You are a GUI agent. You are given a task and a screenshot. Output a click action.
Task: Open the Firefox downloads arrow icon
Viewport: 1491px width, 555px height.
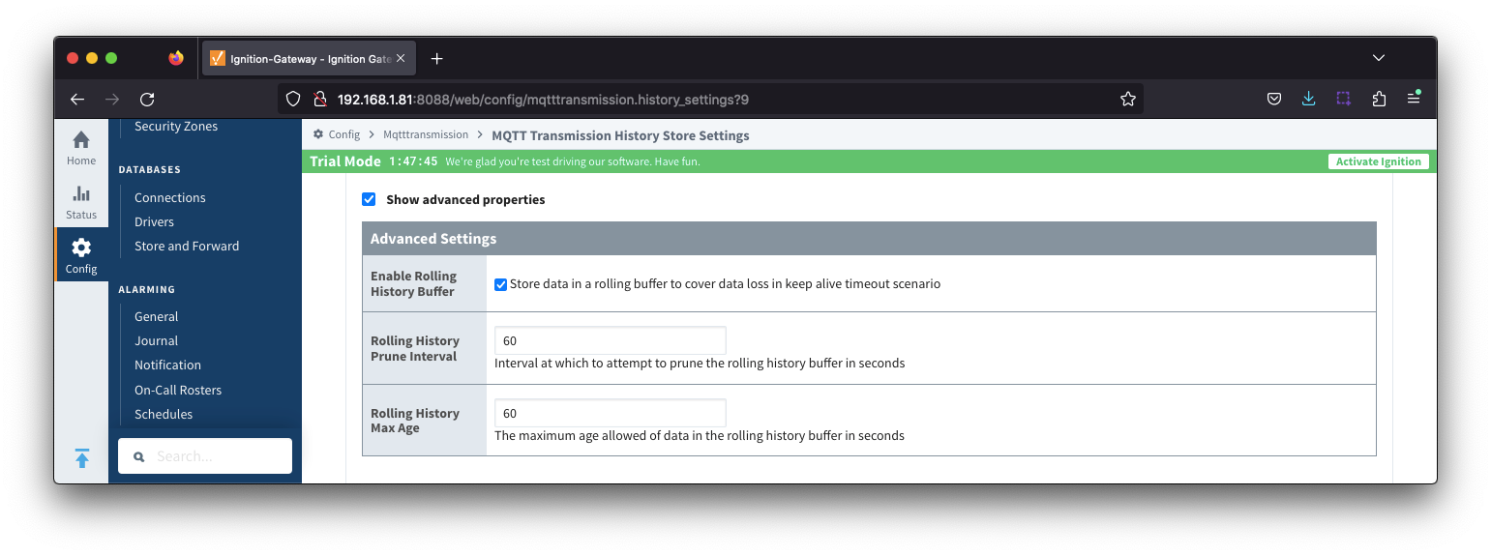point(1308,99)
